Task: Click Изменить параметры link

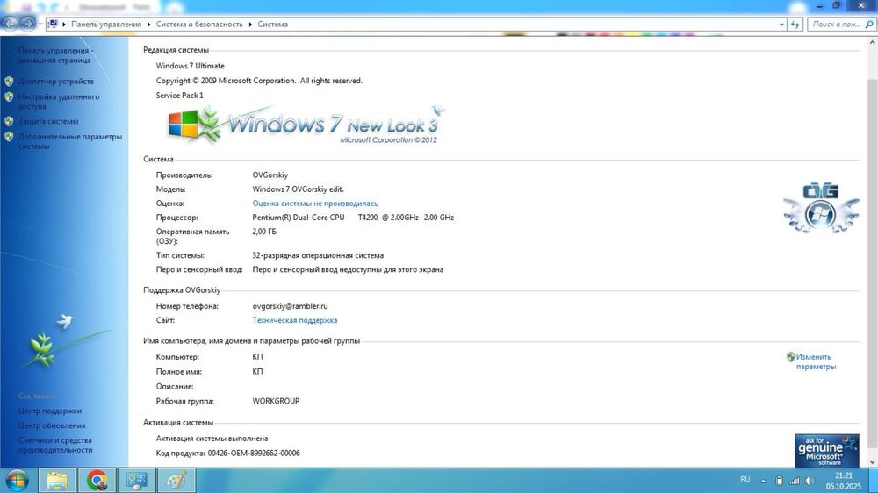Action: point(816,361)
